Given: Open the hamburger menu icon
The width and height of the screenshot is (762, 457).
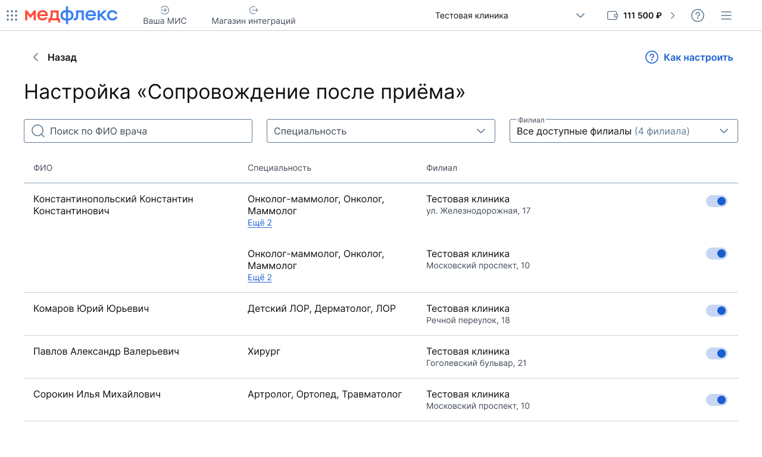Looking at the screenshot, I should (726, 15).
